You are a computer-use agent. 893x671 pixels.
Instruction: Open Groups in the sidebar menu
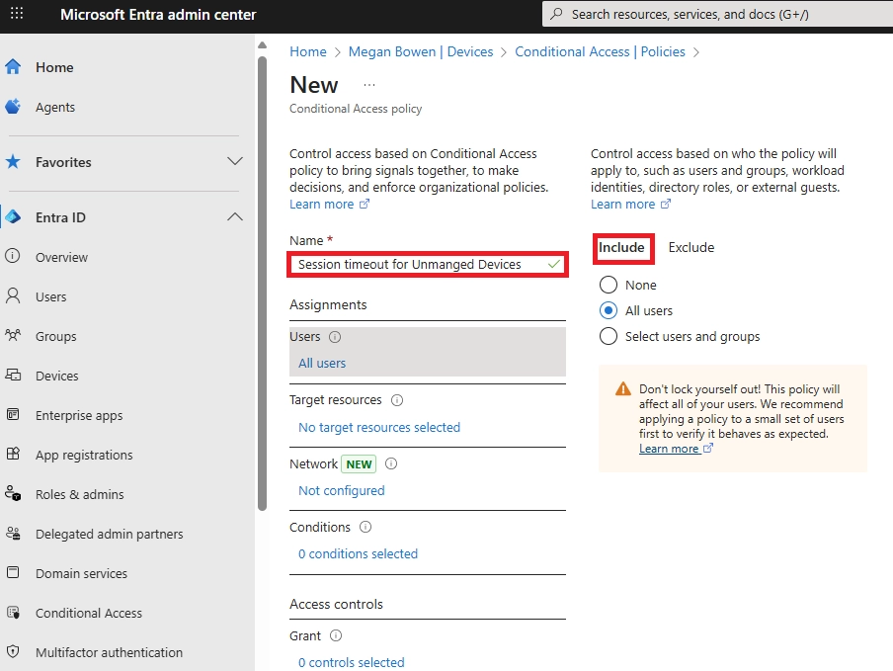[x=55, y=337]
